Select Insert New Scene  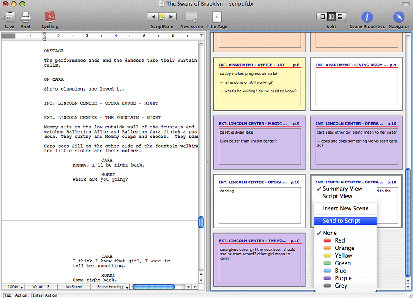point(345,208)
